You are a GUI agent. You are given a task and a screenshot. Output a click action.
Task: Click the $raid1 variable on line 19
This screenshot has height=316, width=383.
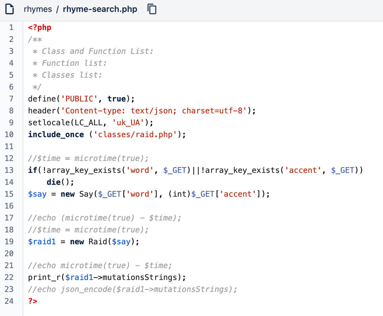pyautogui.click(x=42, y=242)
